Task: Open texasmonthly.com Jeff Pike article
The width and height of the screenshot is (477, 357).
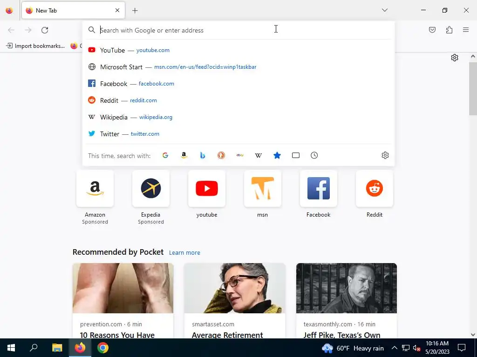Action: click(x=347, y=301)
